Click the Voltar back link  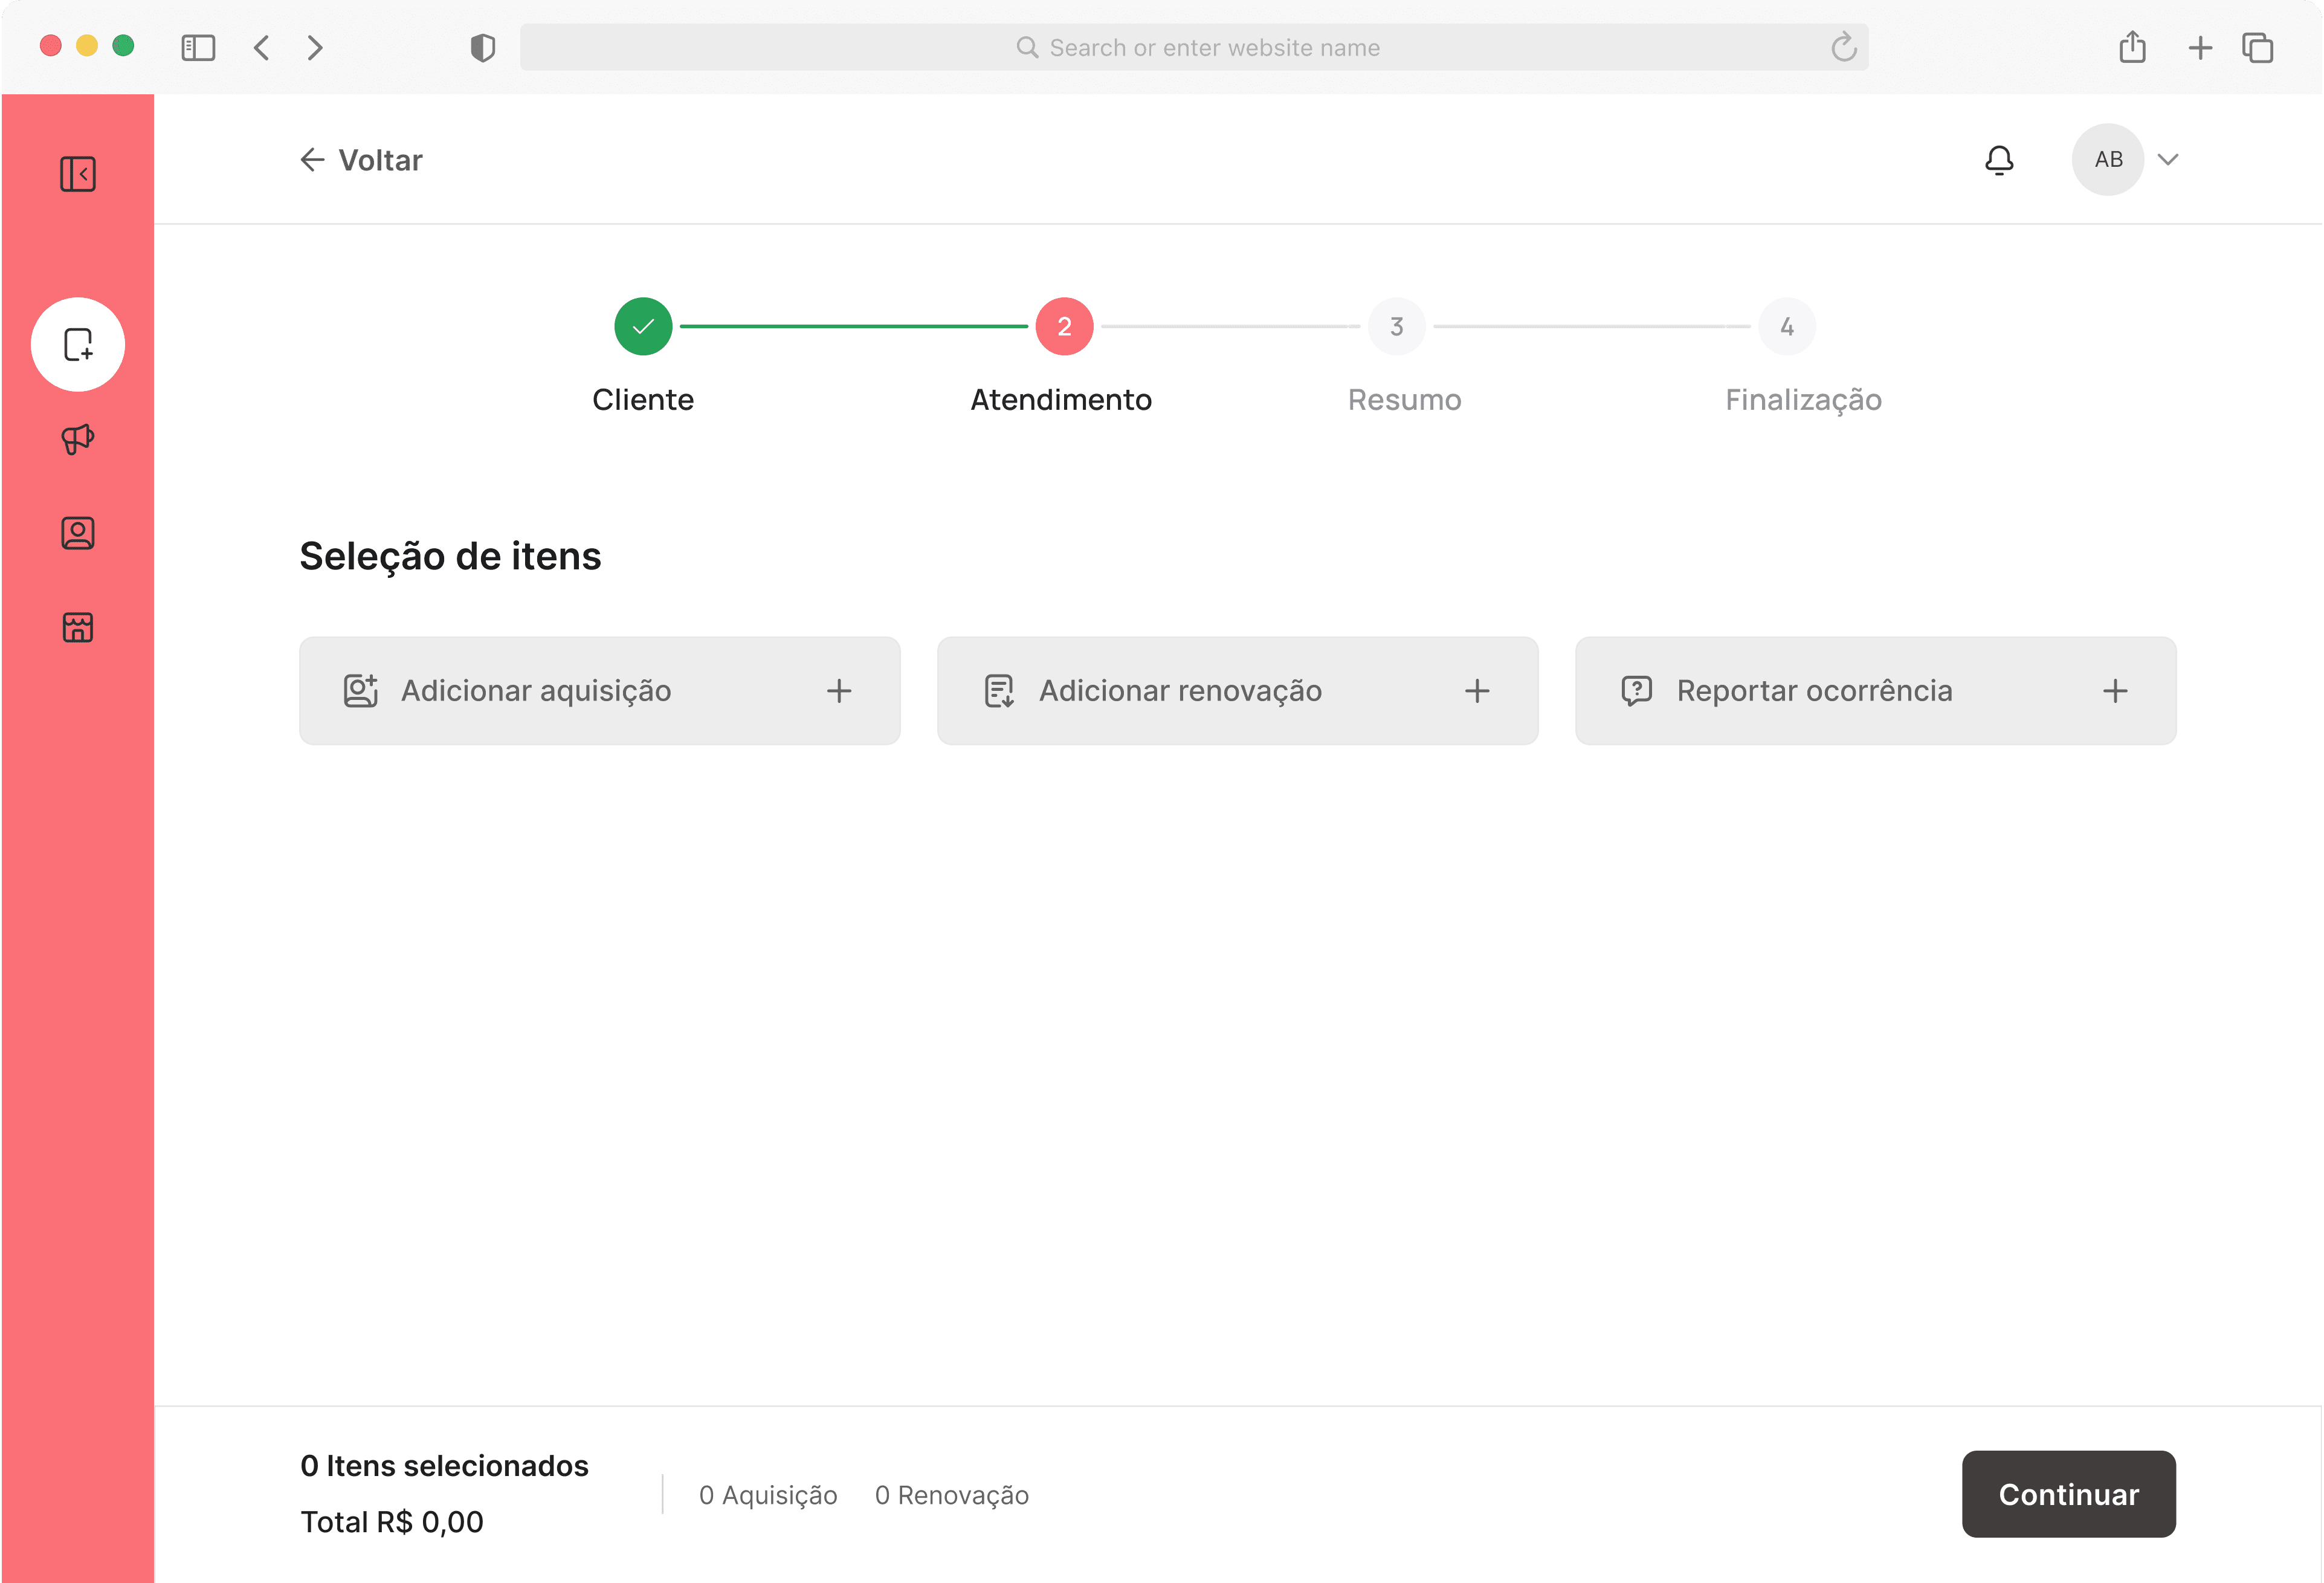(361, 160)
